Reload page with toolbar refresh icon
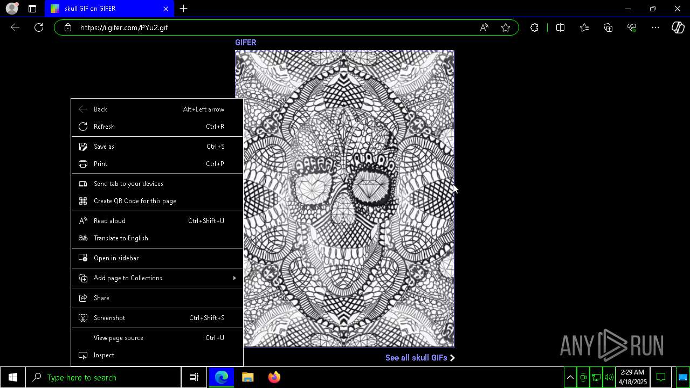 39,27
